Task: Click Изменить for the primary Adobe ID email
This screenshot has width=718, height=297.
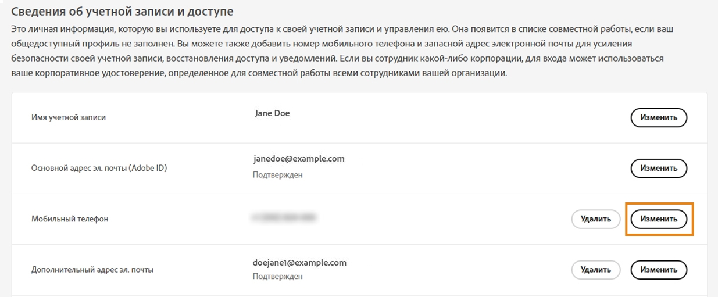Action: (659, 169)
